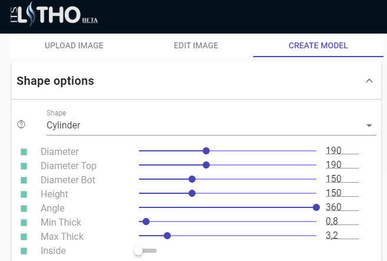Click the green square beside Angle
387x261 pixels.
[24, 209]
